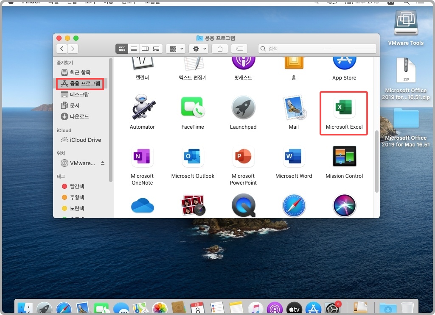
Task: Switch to icon view
Action: (122, 49)
